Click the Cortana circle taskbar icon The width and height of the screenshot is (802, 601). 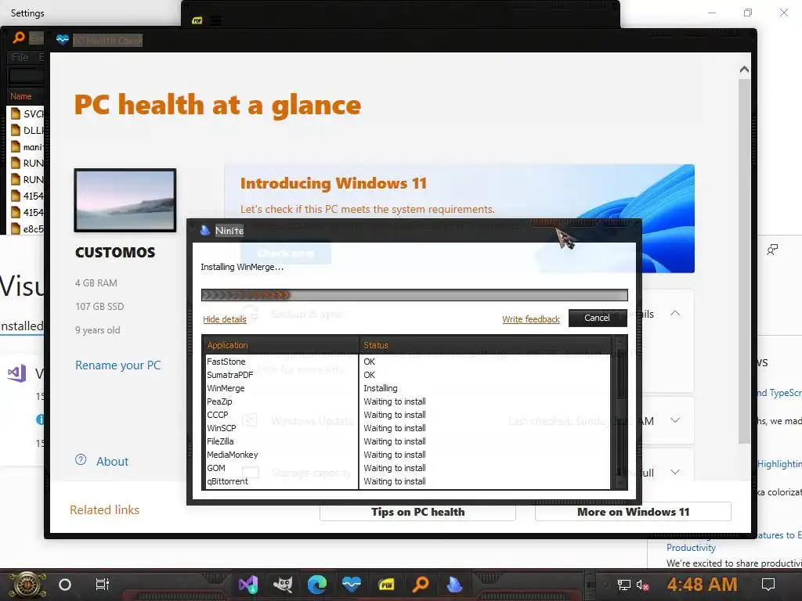[x=65, y=585]
